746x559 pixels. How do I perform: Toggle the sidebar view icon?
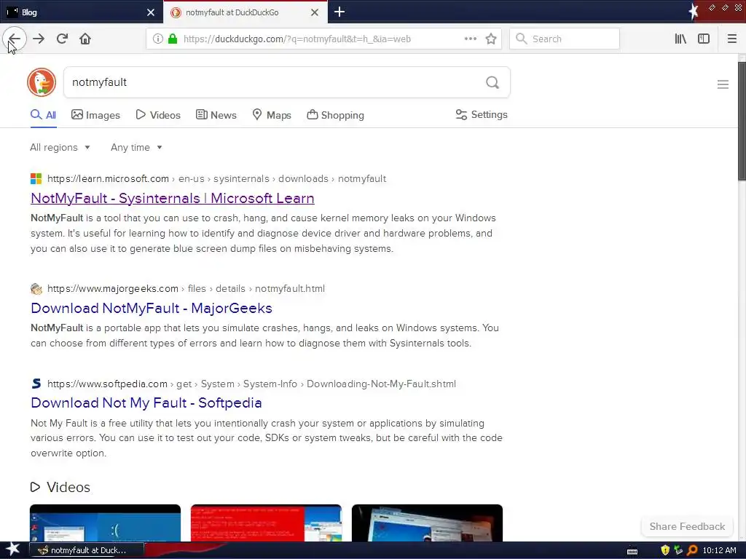click(x=704, y=39)
